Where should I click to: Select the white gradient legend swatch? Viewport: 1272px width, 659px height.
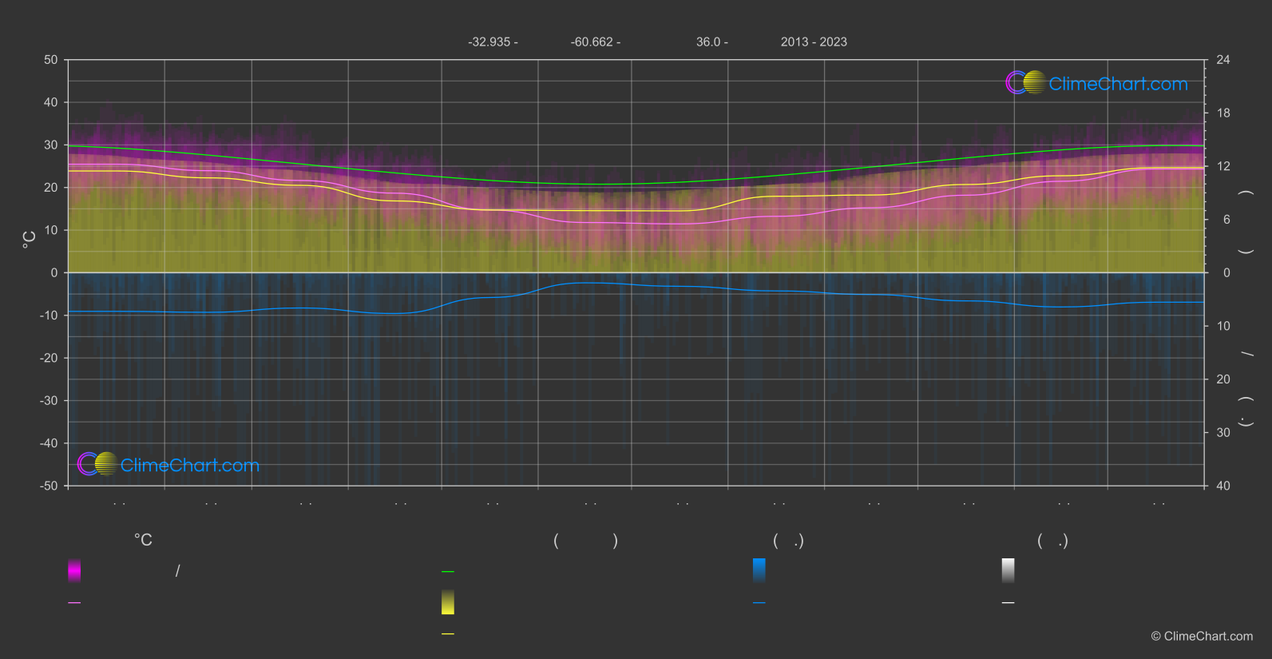click(1008, 570)
